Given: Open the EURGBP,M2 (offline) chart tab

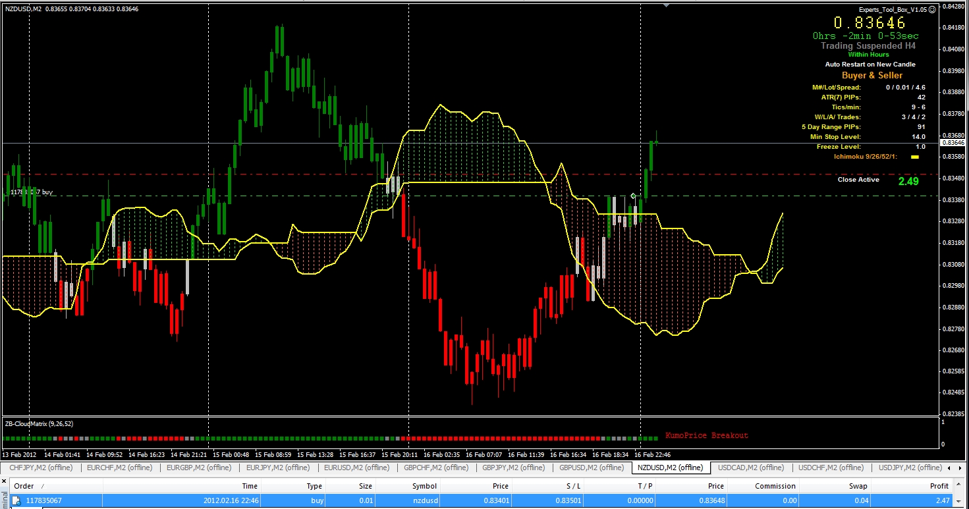Looking at the screenshot, I should point(199,468).
